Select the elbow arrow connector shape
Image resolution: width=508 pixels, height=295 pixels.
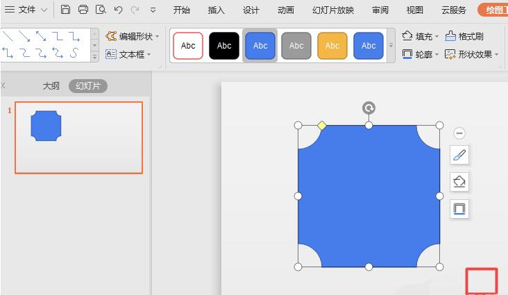point(74,36)
